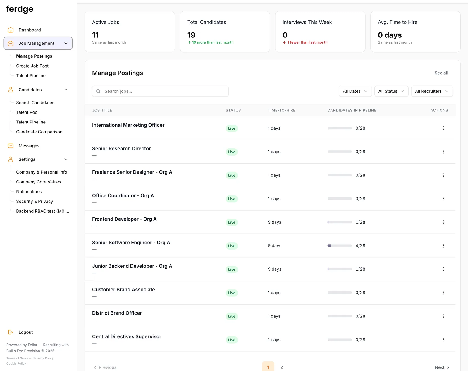
Task: Click the Messages envelope icon
Action: 11,146
